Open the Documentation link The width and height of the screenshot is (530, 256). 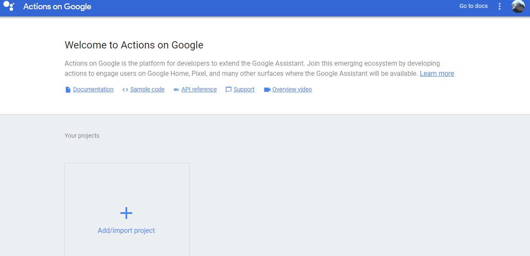click(93, 90)
